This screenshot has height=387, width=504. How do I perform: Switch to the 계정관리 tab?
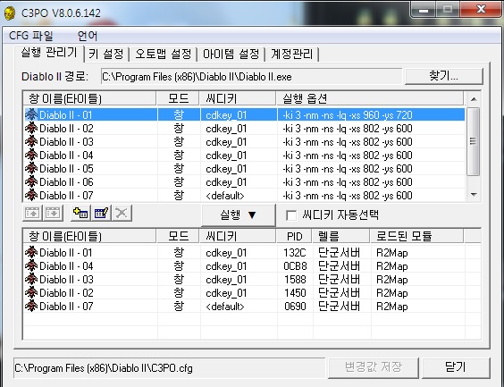291,54
